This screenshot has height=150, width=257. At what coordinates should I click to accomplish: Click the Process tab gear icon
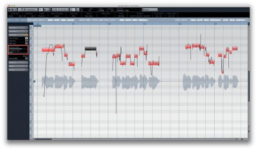[27, 70]
